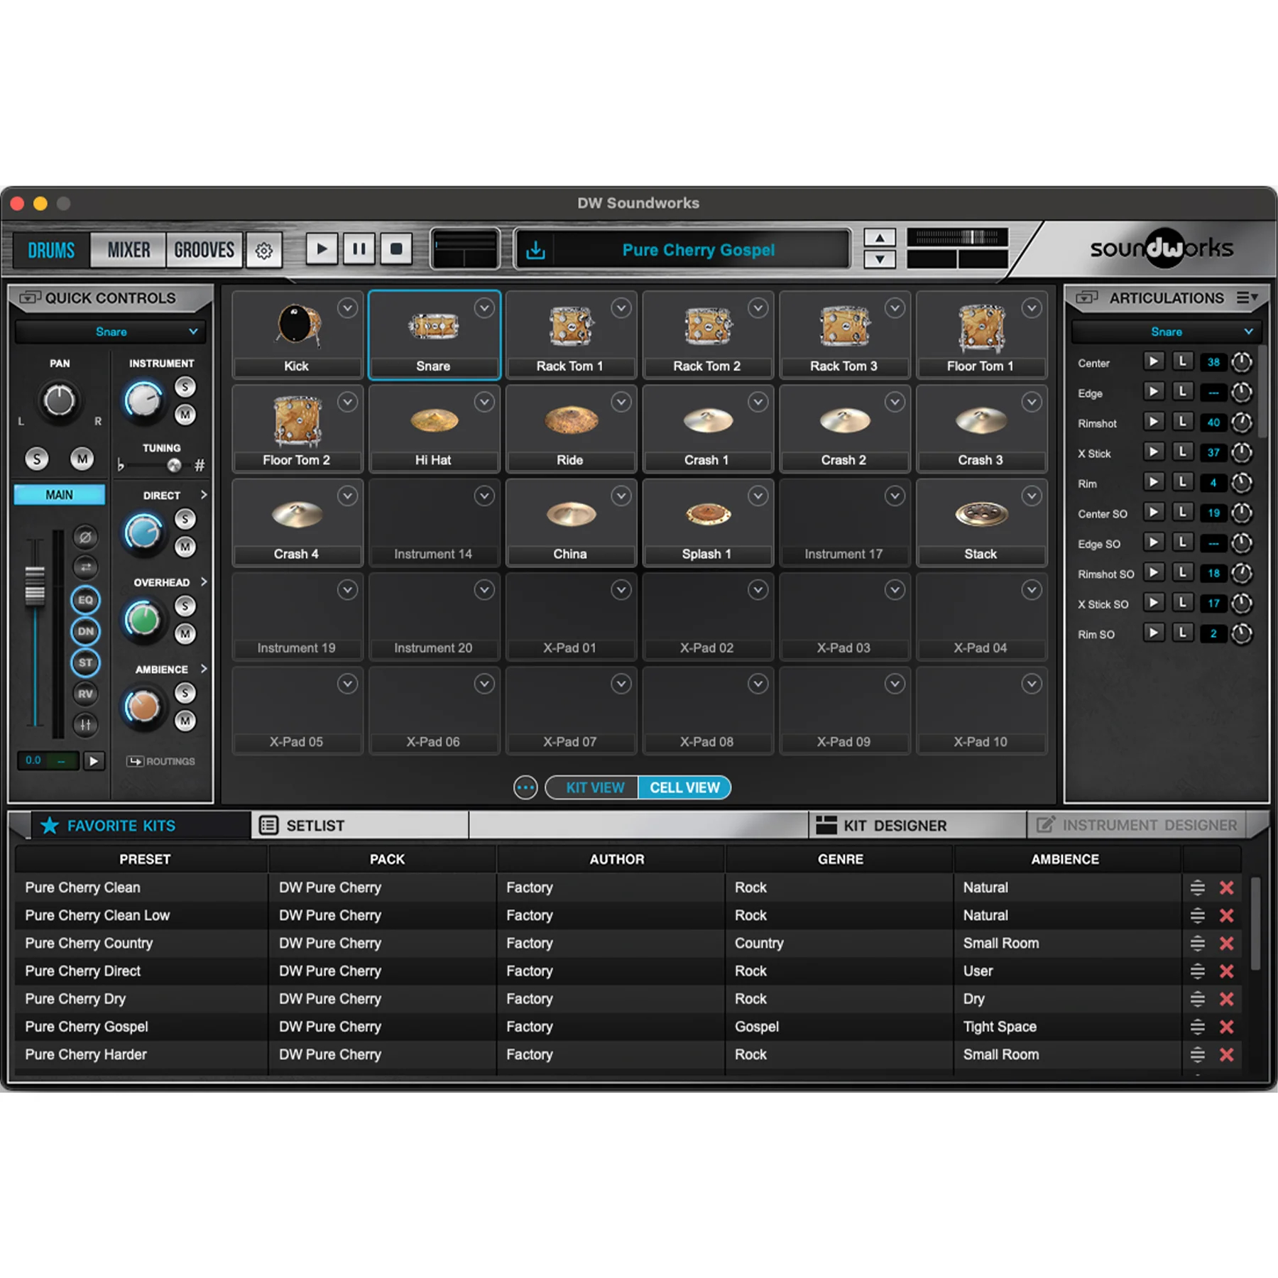Mute the Overhead channel
1278x1278 pixels.
click(x=185, y=633)
